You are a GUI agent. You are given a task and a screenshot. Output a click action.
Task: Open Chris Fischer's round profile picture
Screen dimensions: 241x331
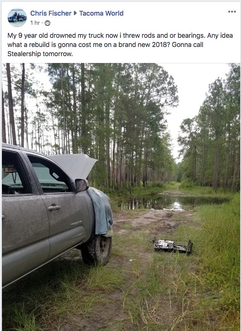[17, 18]
